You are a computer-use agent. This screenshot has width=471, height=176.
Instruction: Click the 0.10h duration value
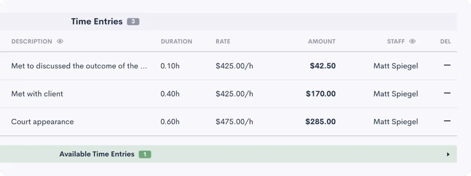tap(170, 66)
